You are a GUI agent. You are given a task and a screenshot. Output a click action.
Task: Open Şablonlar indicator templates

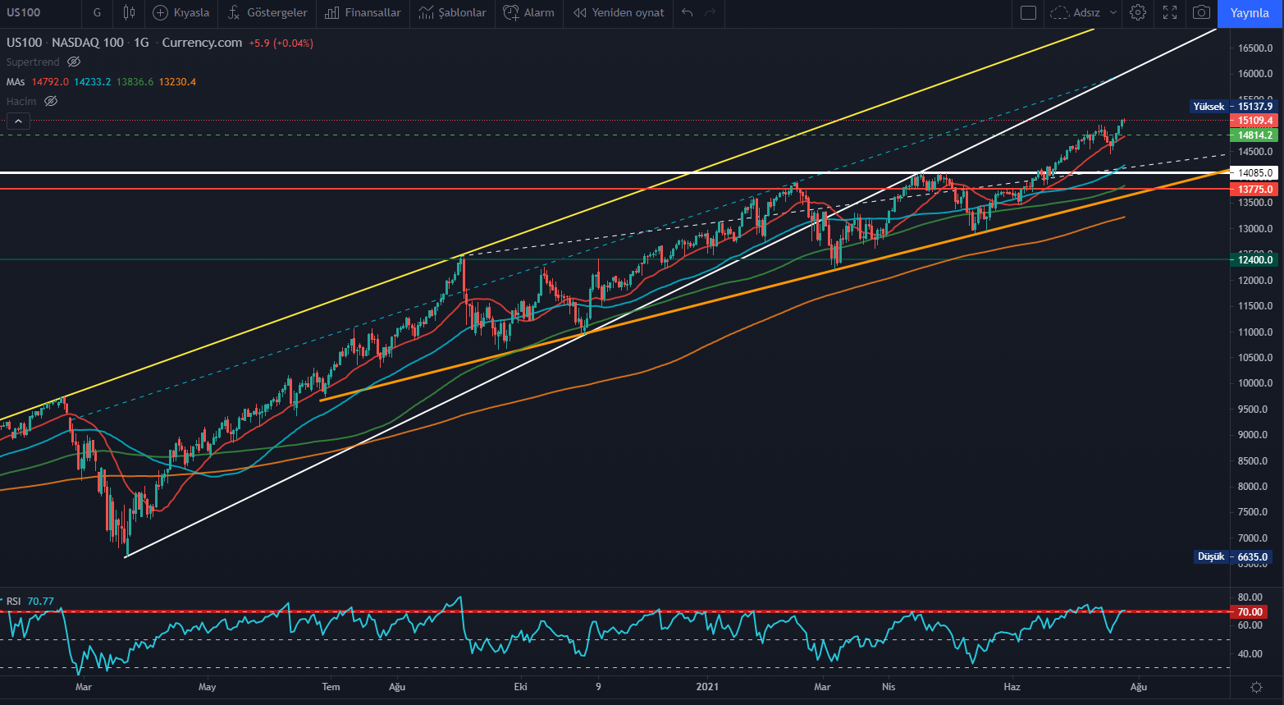point(452,13)
